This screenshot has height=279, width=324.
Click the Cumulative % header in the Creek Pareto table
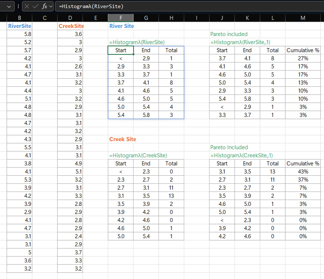click(303, 164)
